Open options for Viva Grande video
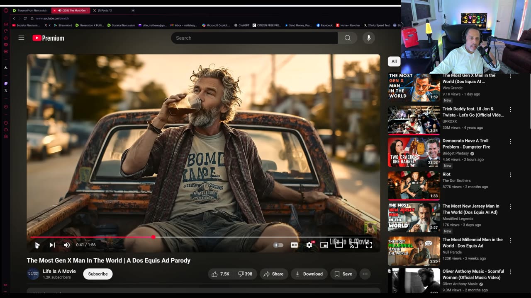The height and width of the screenshot is (298, 531). (510, 76)
